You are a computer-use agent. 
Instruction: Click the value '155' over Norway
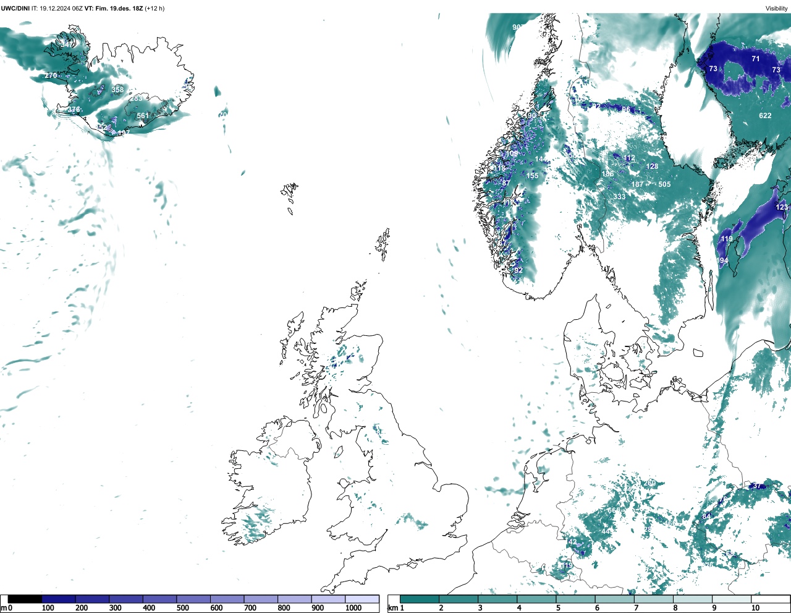pos(532,176)
